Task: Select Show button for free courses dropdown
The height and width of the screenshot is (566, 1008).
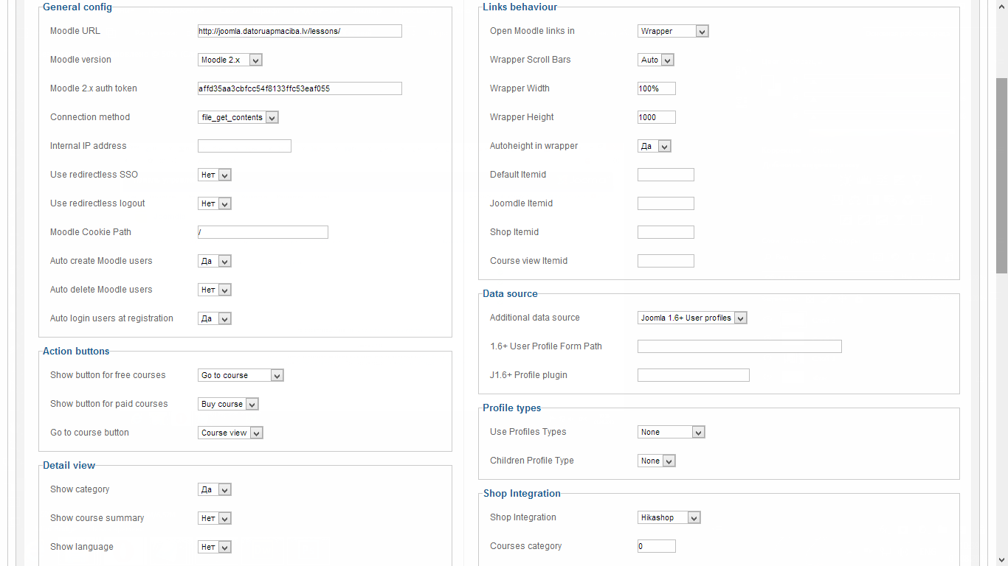Action: click(241, 376)
